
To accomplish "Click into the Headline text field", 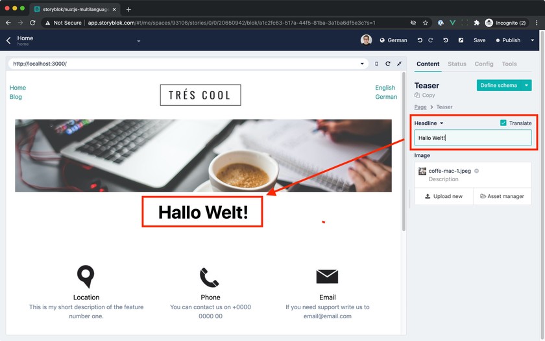I will [473, 138].
